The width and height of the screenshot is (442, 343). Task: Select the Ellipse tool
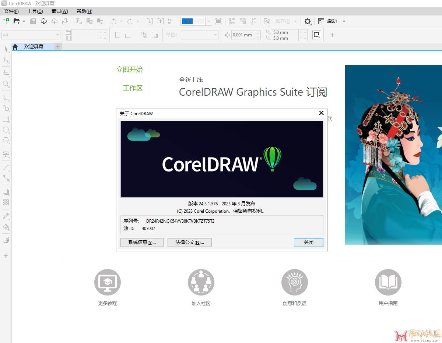(x=6, y=130)
